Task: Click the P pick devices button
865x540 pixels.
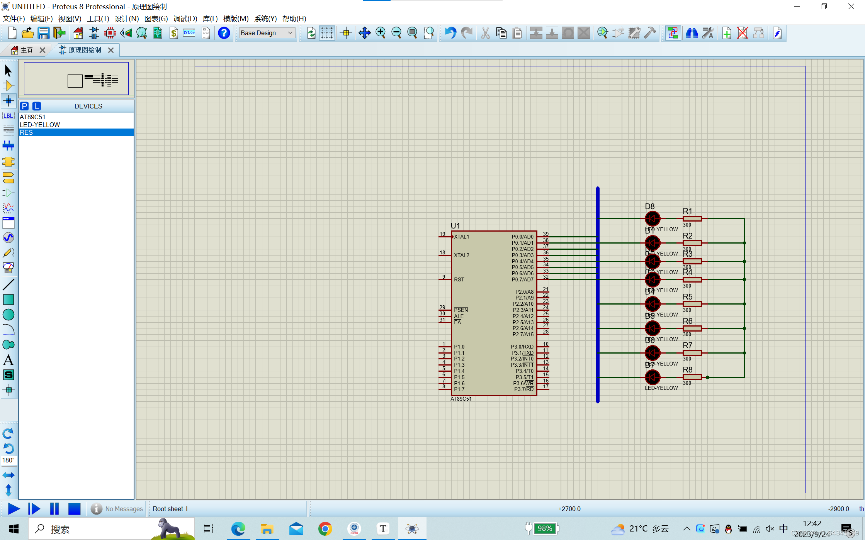Action: click(x=24, y=106)
